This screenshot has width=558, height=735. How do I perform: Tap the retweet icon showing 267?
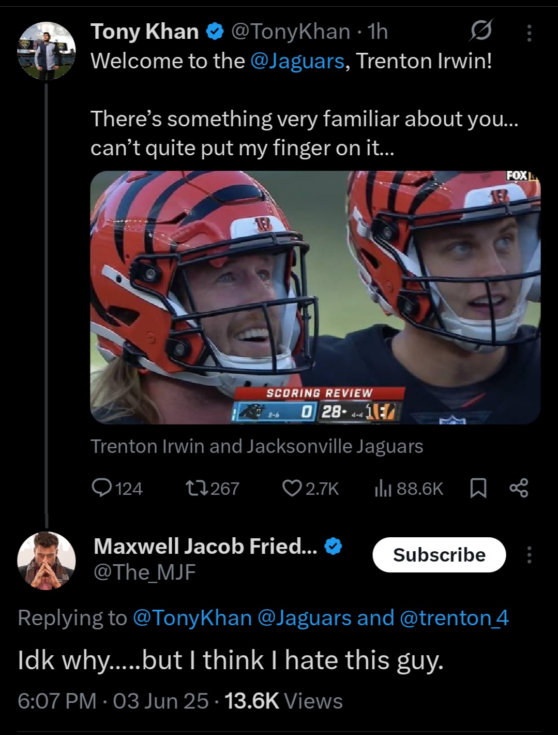[x=197, y=488]
